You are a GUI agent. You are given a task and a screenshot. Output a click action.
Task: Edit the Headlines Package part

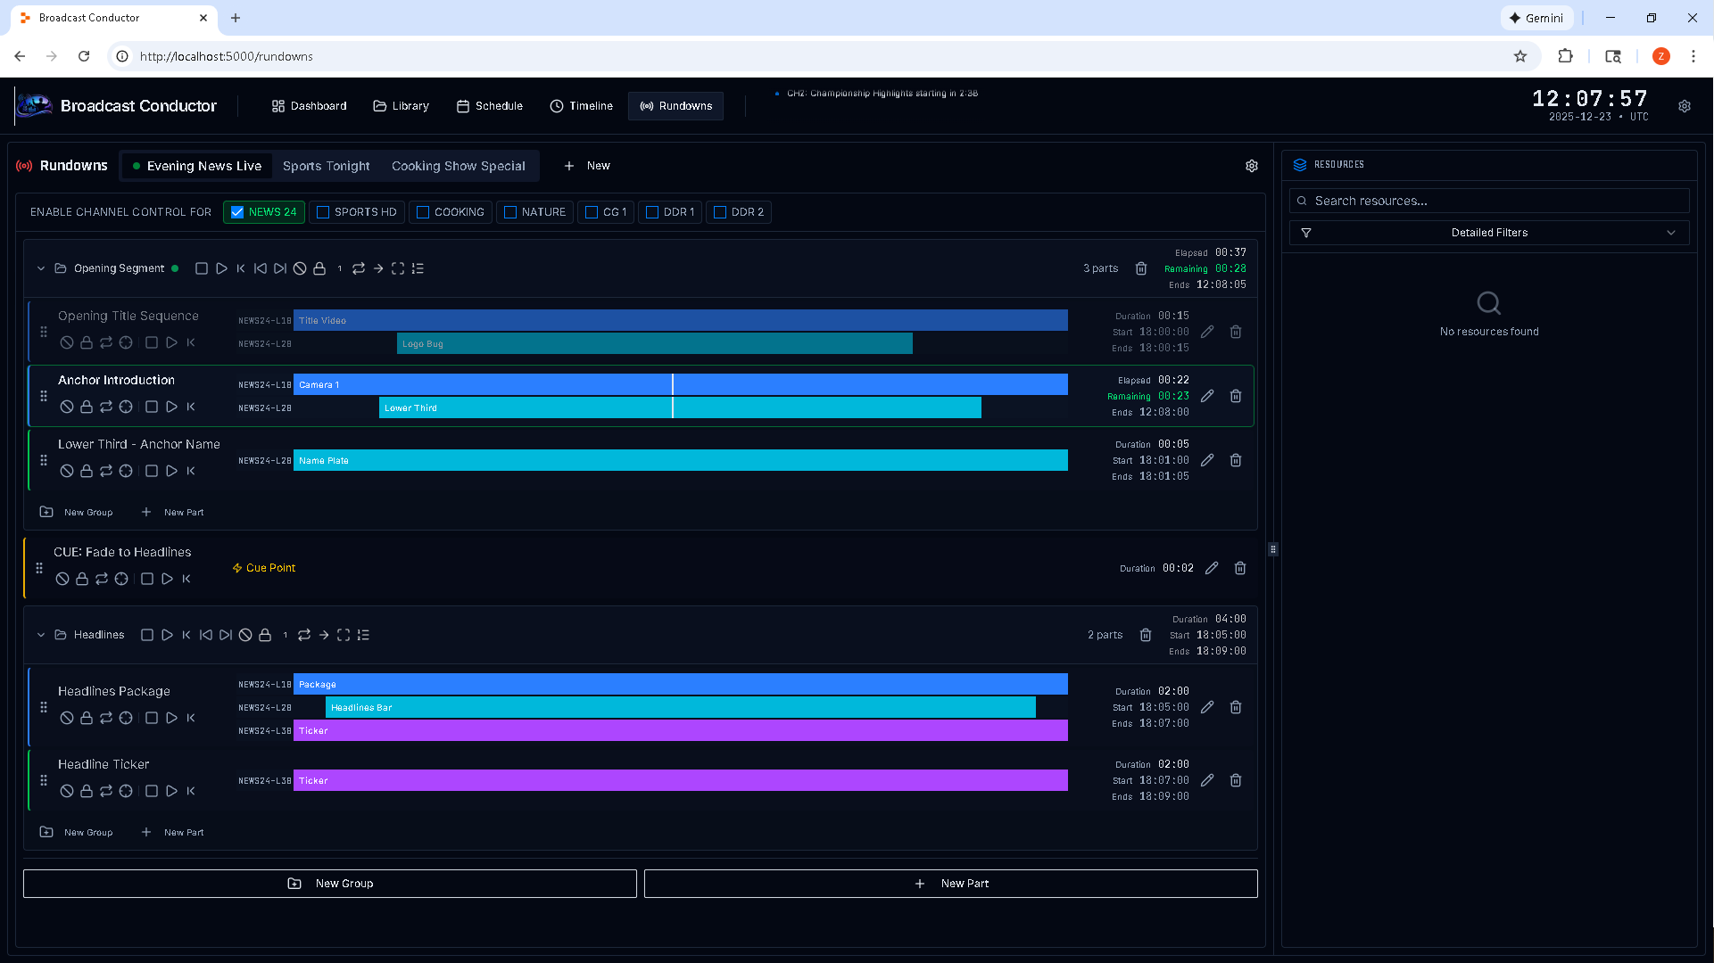(x=1207, y=707)
